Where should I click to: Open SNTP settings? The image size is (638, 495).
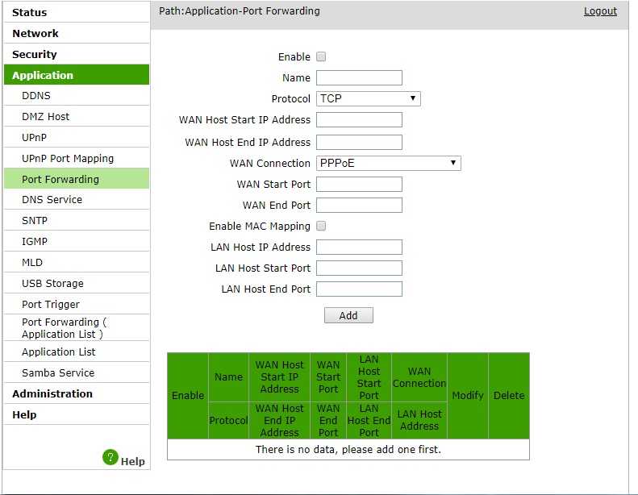(77, 220)
